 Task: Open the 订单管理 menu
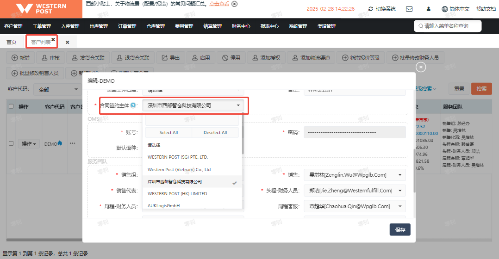127,26
